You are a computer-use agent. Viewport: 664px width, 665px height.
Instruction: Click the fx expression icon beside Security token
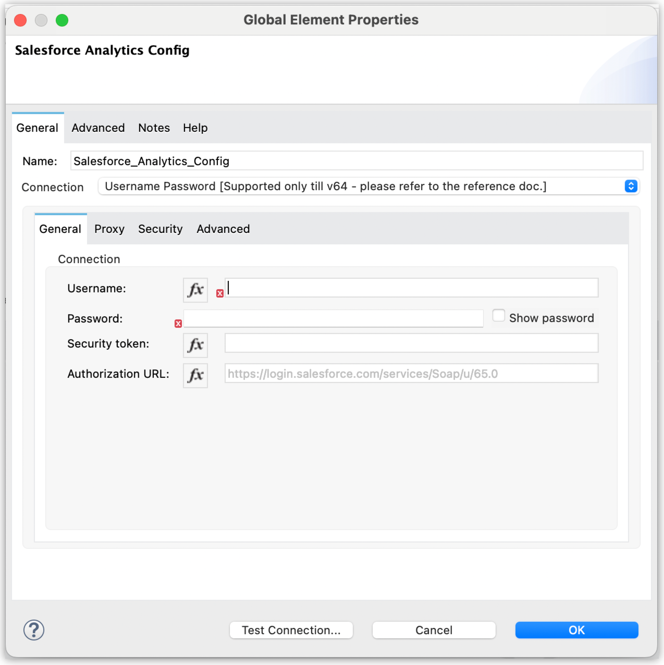coord(195,345)
